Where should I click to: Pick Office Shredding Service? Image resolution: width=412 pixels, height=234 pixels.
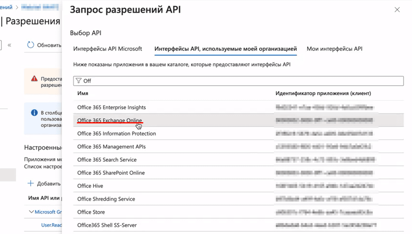pos(238,199)
